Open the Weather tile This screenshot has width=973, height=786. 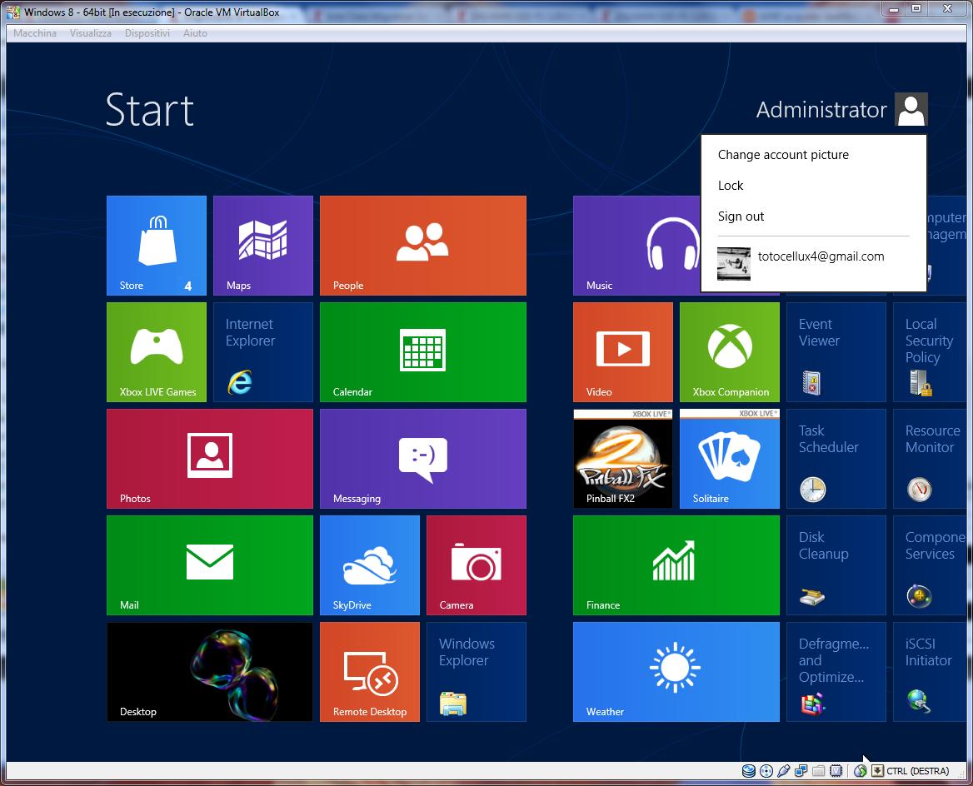coord(676,672)
